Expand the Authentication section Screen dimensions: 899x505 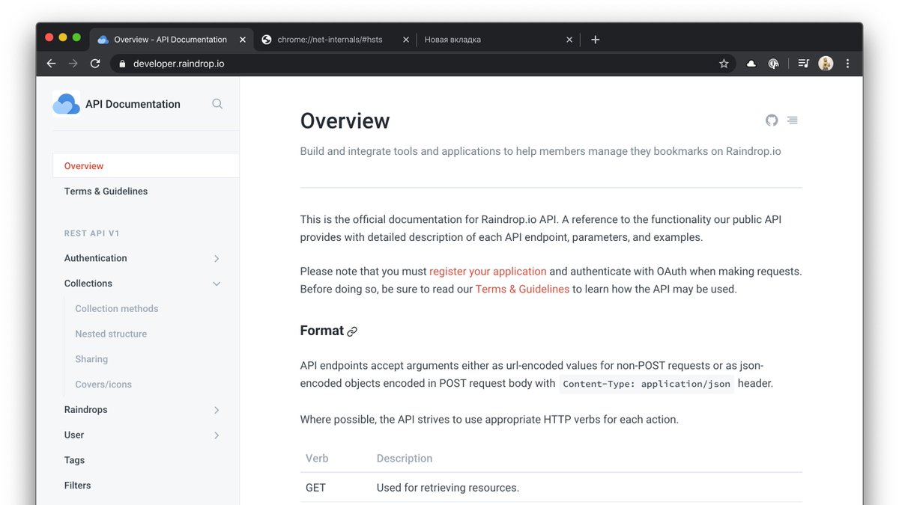coord(217,258)
